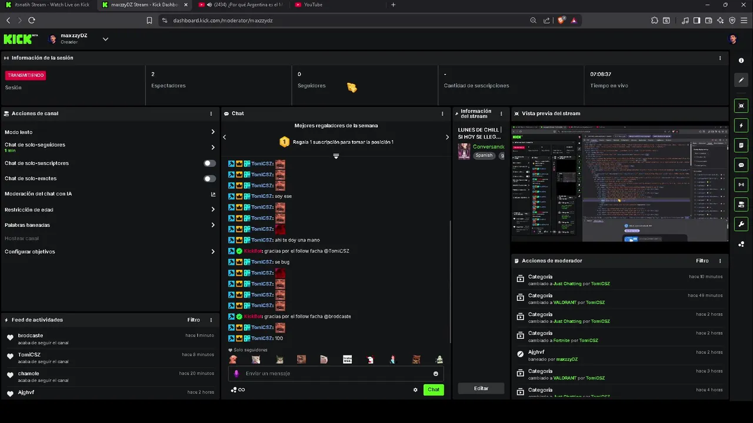Click the stream preview thumbnail
This screenshot has height=423, width=753.
pos(620,183)
